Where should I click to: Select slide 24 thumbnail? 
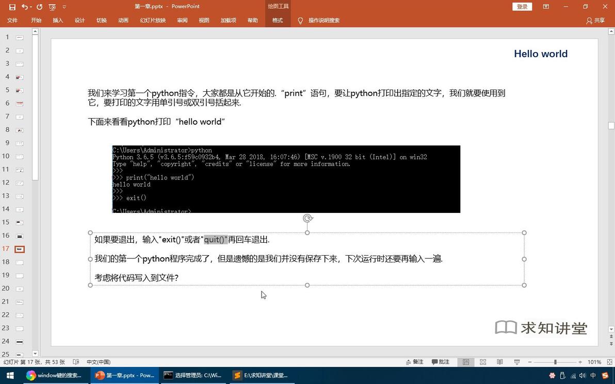20,342
